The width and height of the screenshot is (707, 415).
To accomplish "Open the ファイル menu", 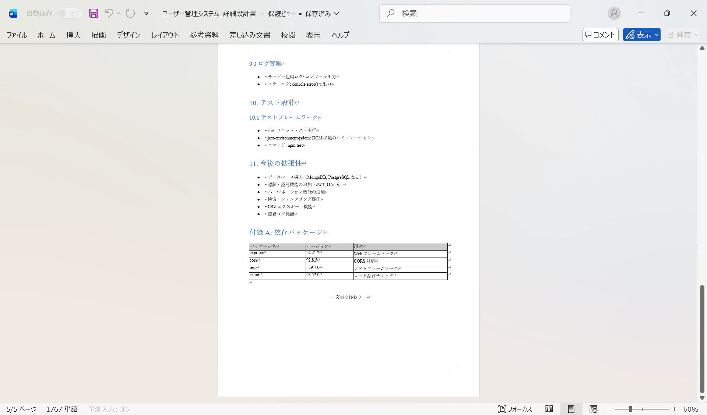I will (17, 35).
